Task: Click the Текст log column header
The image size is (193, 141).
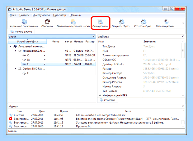Action: coord(128,111)
